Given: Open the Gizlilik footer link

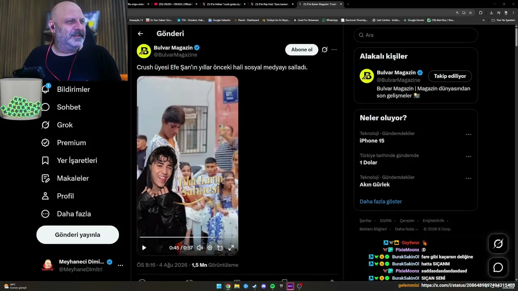Looking at the screenshot, I should pos(386,221).
